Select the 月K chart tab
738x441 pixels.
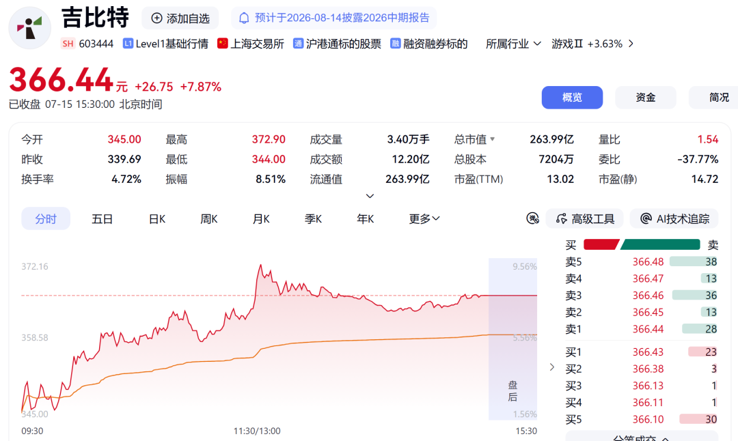tap(261, 218)
